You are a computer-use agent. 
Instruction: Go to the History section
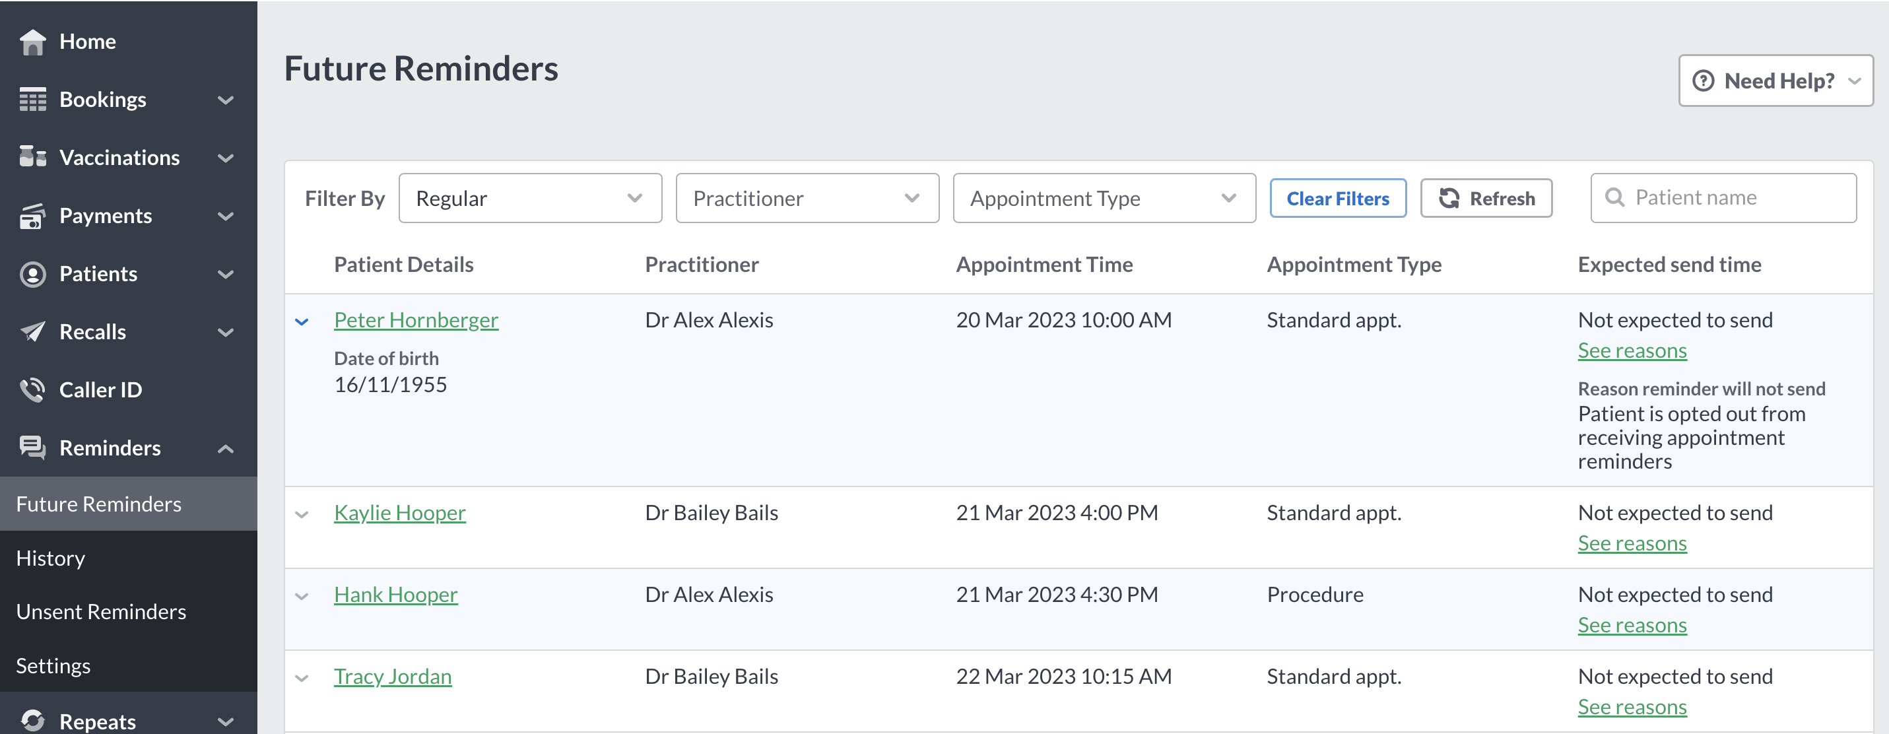click(50, 557)
